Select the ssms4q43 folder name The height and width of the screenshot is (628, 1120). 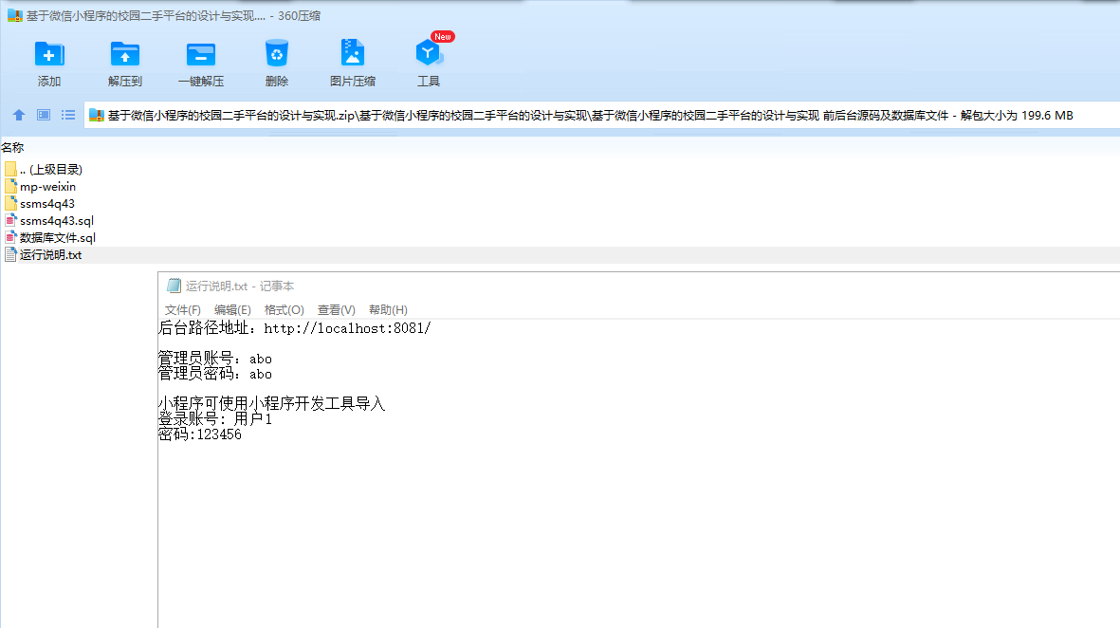coord(47,204)
